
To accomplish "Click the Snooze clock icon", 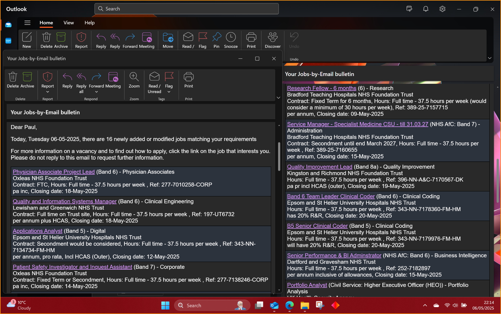I will coord(231,40).
